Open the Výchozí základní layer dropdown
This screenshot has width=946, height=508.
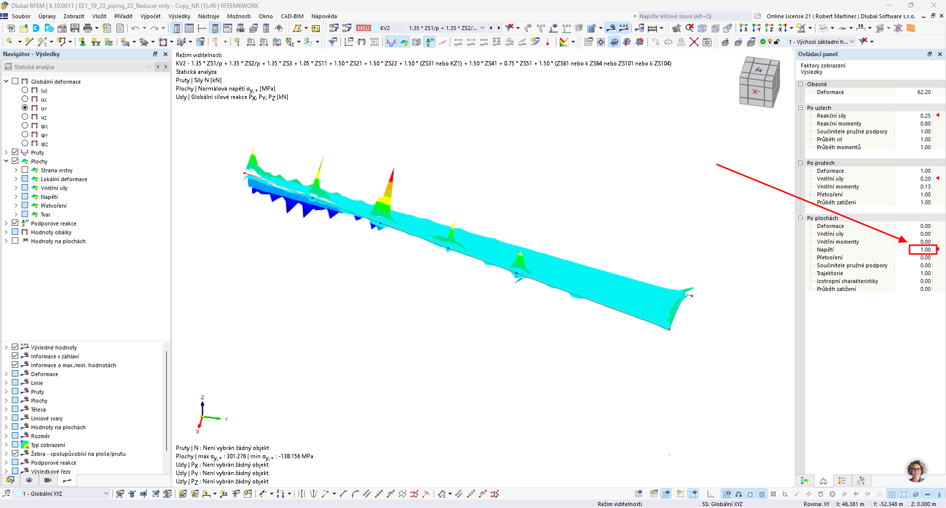click(x=852, y=42)
